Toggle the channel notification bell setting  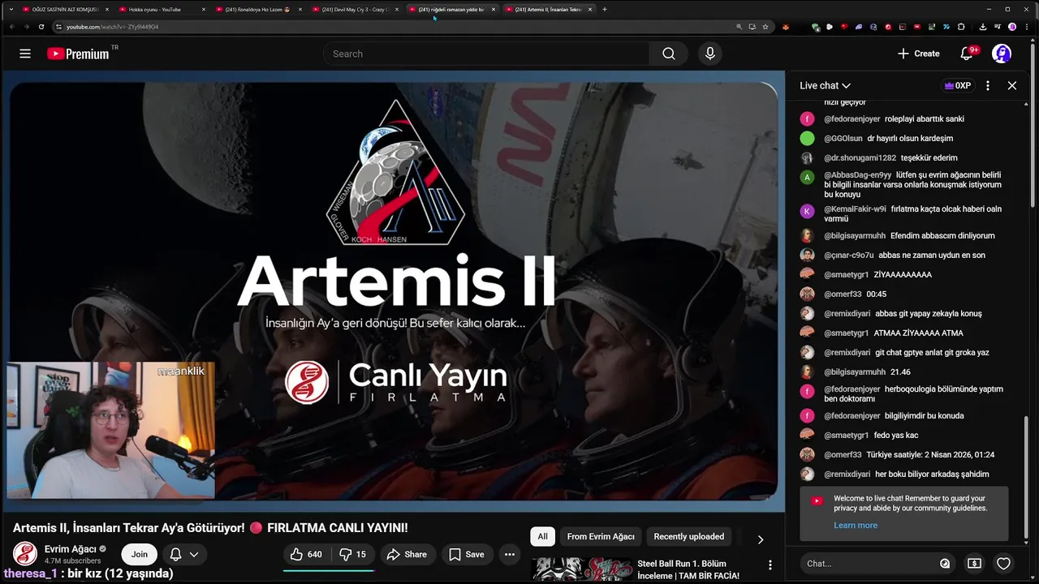point(183,555)
